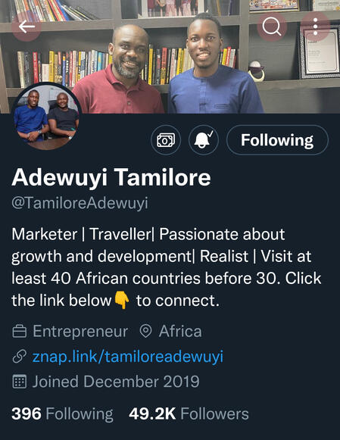Tap the calendar joined-date icon

20,382
